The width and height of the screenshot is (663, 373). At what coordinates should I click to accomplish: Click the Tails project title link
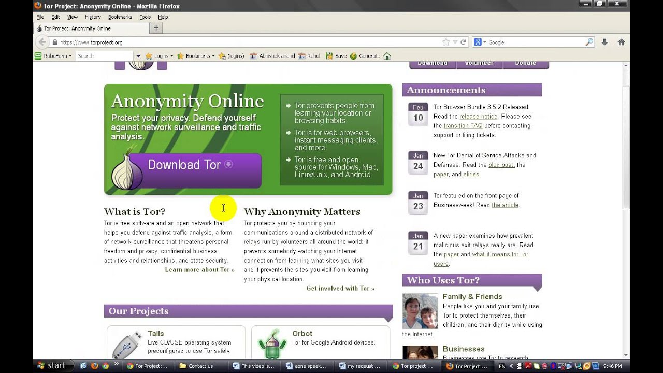(155, 334)
